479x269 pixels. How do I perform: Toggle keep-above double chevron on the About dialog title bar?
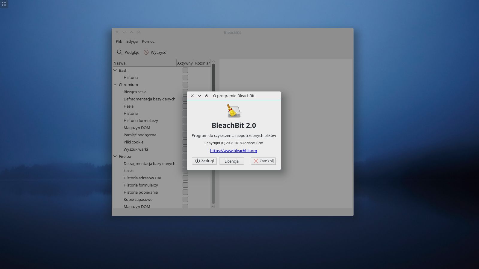point(207,96)
